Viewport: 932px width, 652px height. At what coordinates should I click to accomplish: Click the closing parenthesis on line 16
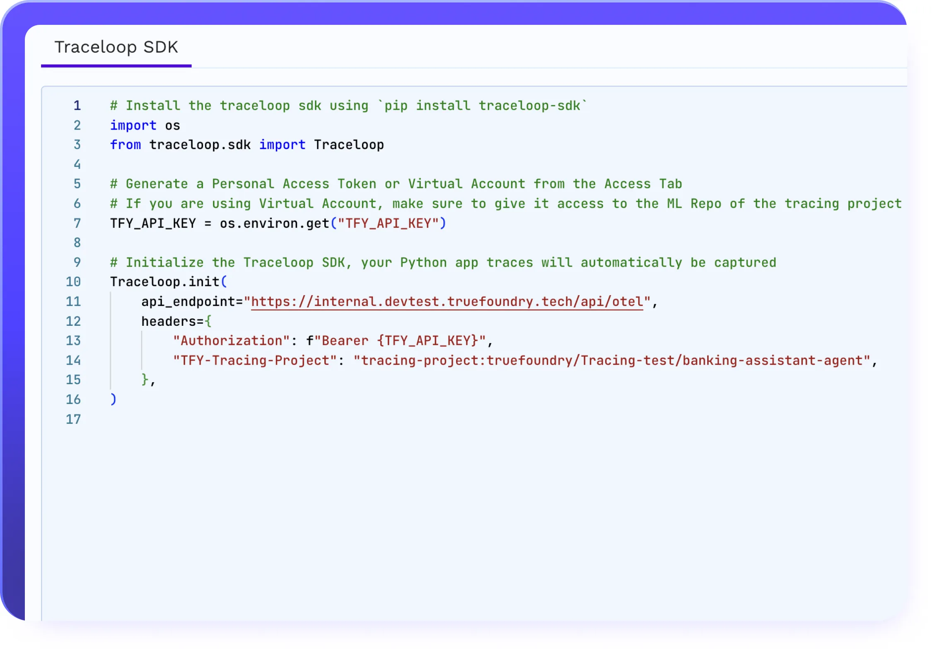(x=113, y=399)
